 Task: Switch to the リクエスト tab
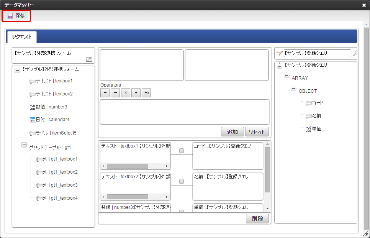pos(22,37)
